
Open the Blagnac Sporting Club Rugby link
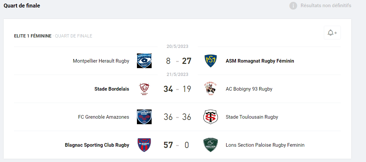tap(97, 145)
